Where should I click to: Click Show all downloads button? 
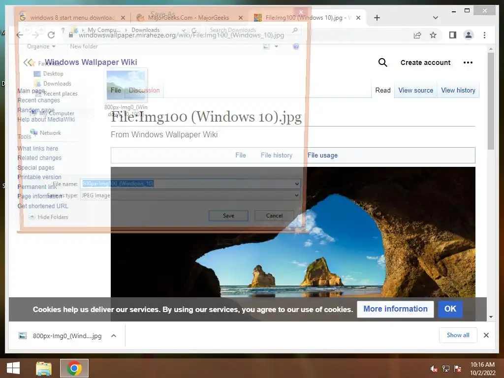coord(458,335)
